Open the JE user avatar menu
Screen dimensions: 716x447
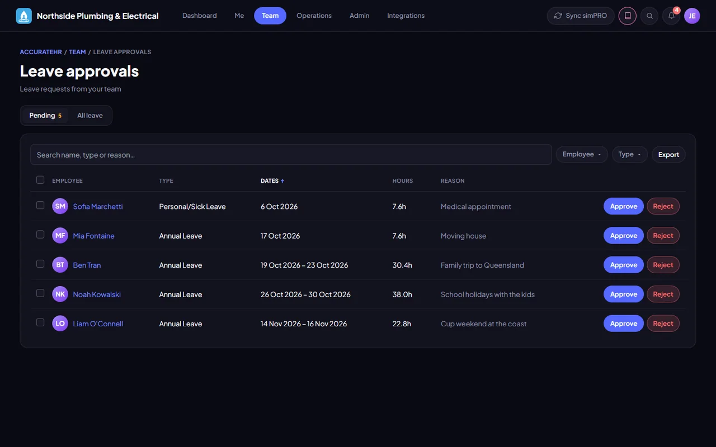click(x=692, y=16)
